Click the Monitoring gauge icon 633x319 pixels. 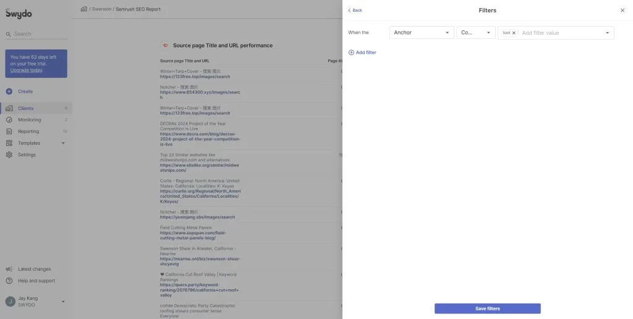click(x=9, y=120)
